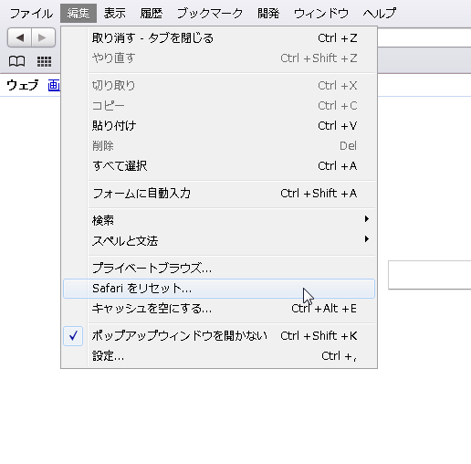Screen dimensions: 471x464
Task: Open the ファイル menu
Action: point(31,14)
